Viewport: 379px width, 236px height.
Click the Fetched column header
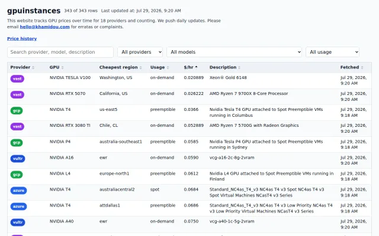click(349, 67)
